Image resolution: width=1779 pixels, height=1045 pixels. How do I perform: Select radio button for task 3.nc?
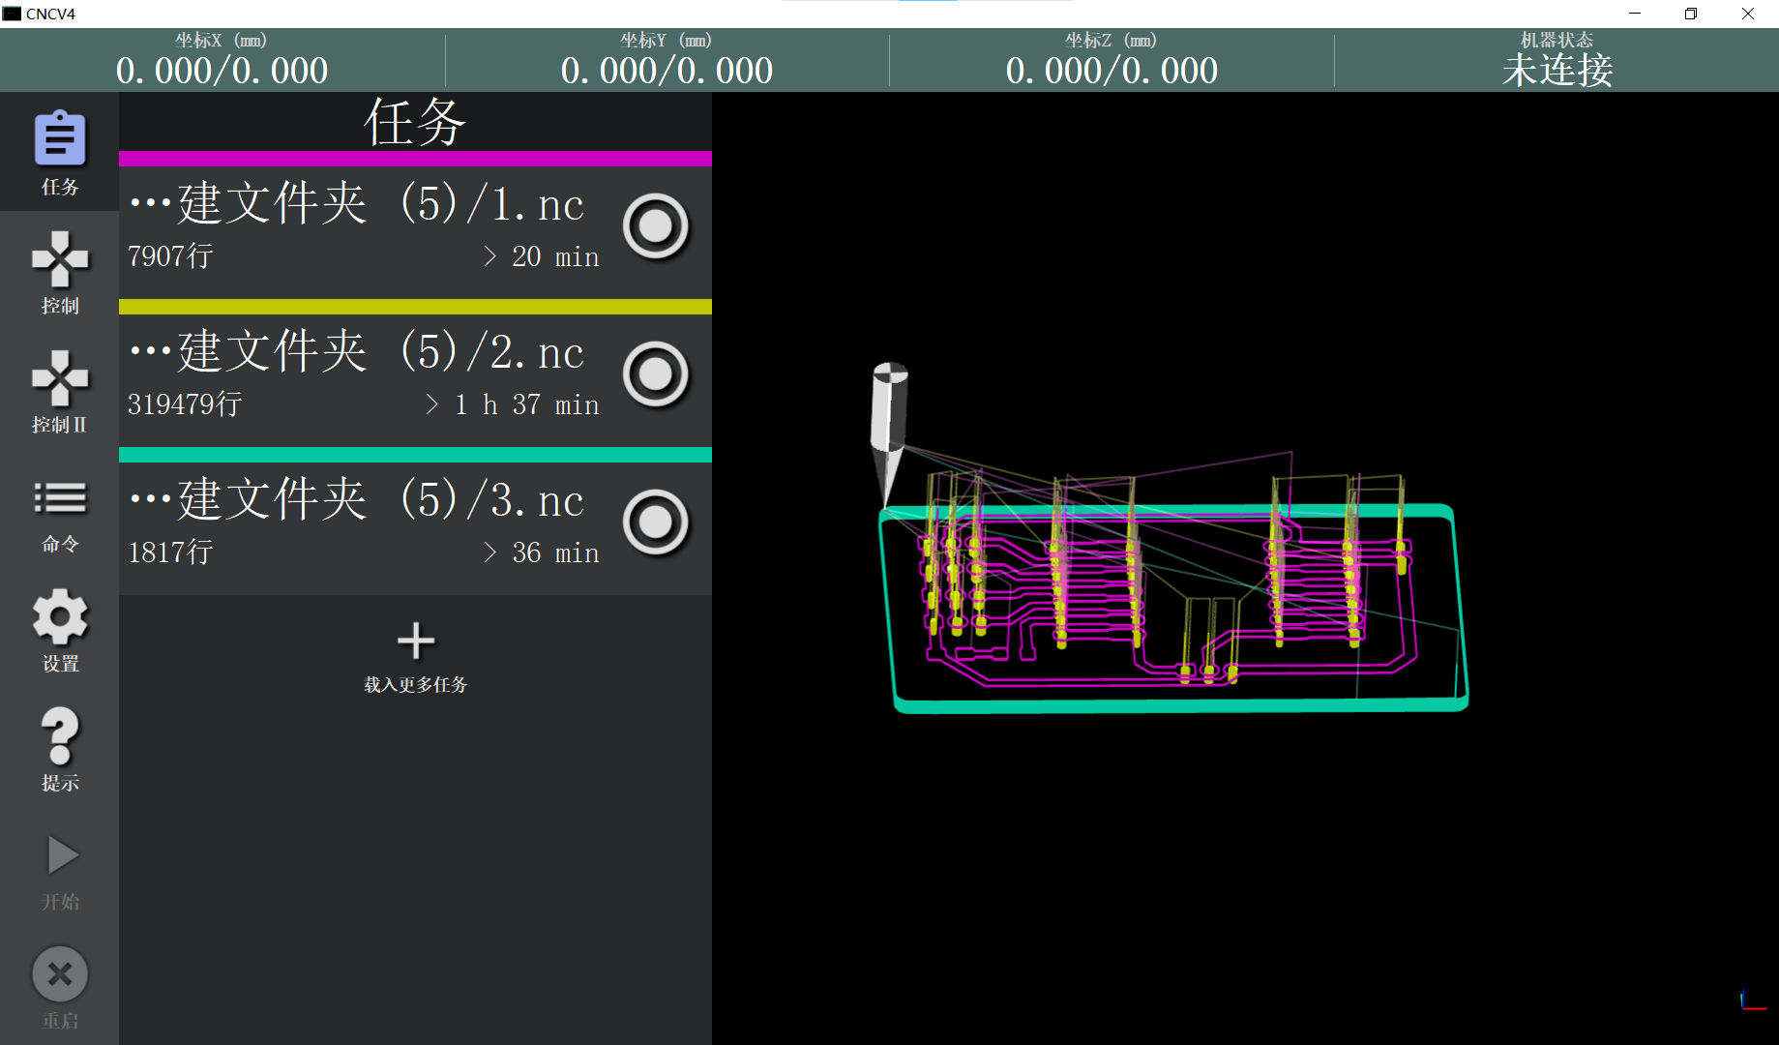(656, 522)
